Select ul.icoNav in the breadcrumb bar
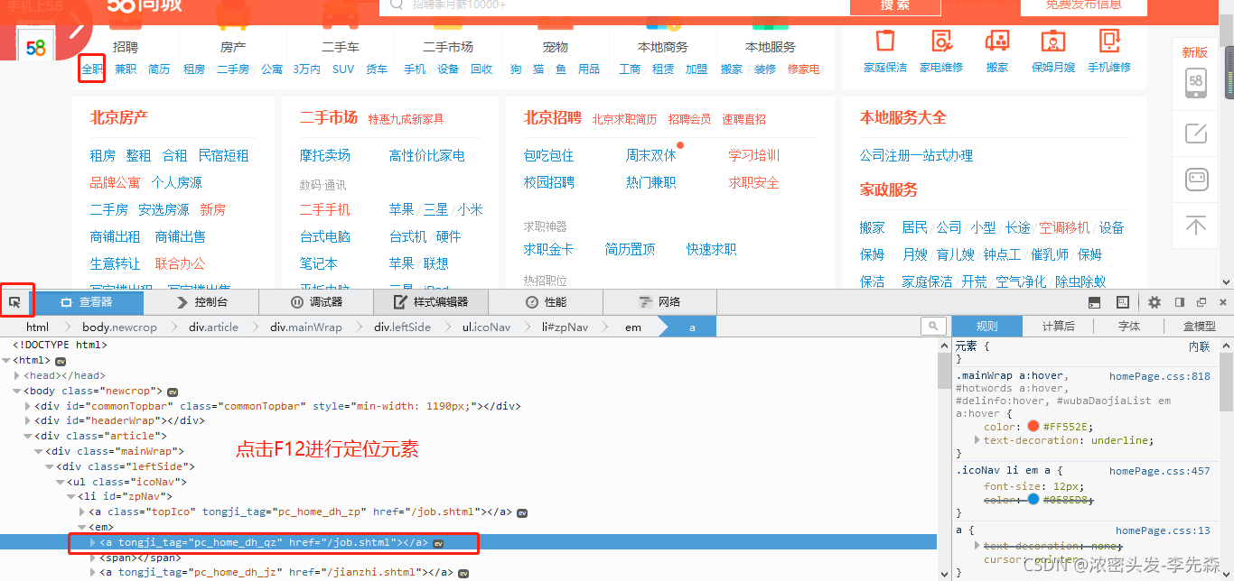Viewport: 1234px width, 581px height. [486, 327]
